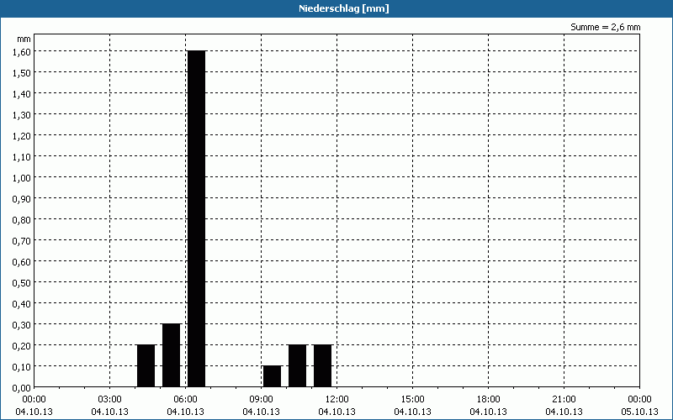Click the 06:00 time axis label

point(185,399)
